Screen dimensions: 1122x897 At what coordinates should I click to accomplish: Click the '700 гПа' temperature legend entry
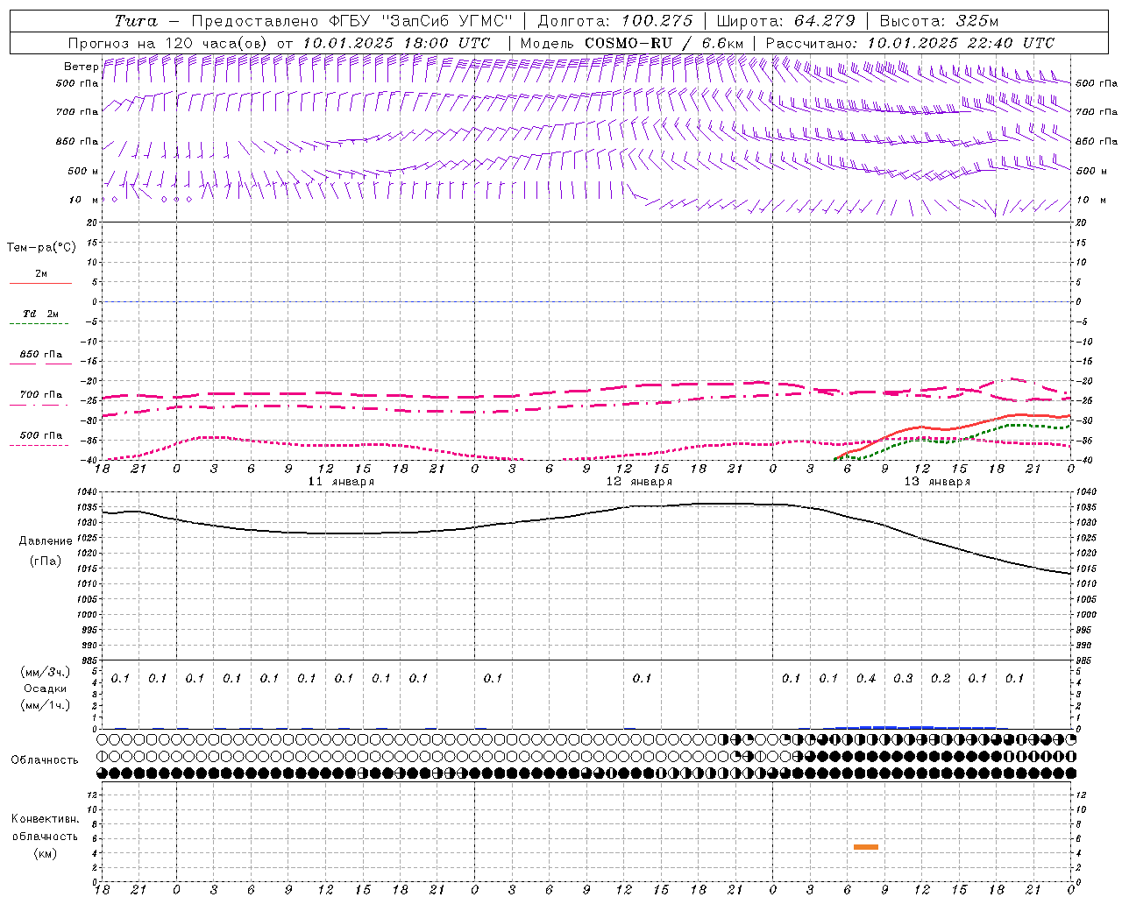[x=41, y=395]
